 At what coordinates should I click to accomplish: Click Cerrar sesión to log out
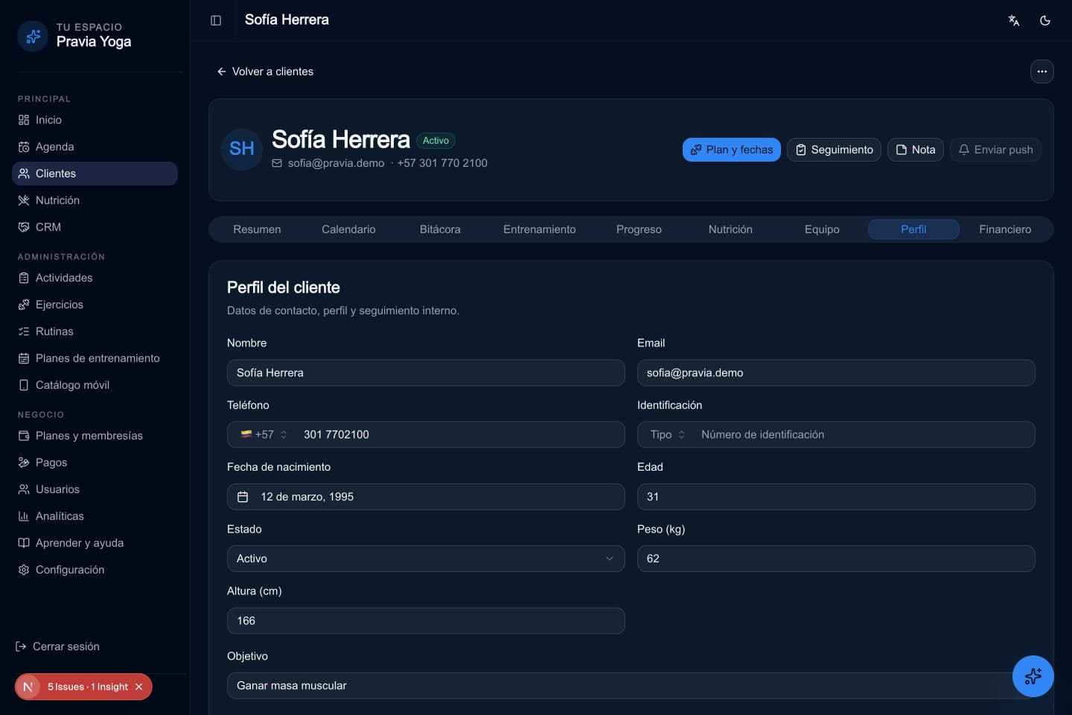click(x=58, y=646)
